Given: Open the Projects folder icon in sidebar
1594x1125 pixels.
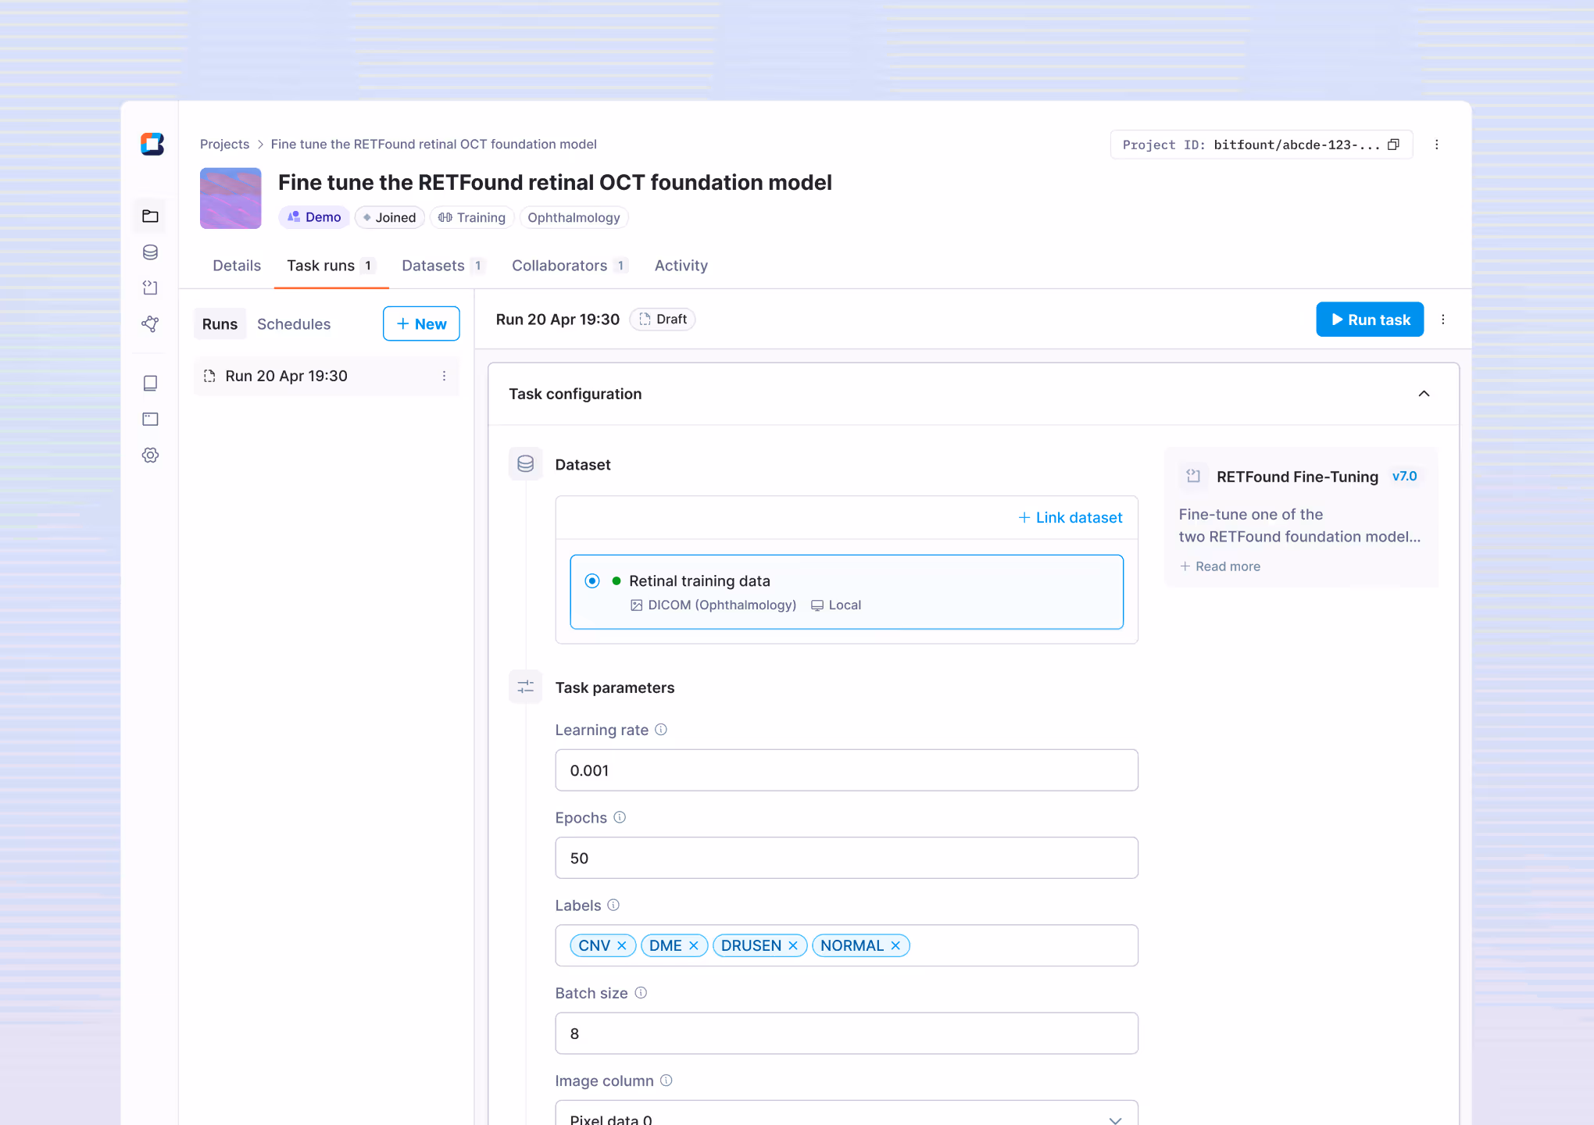Looking at the screenshot, I should [150, 216].
